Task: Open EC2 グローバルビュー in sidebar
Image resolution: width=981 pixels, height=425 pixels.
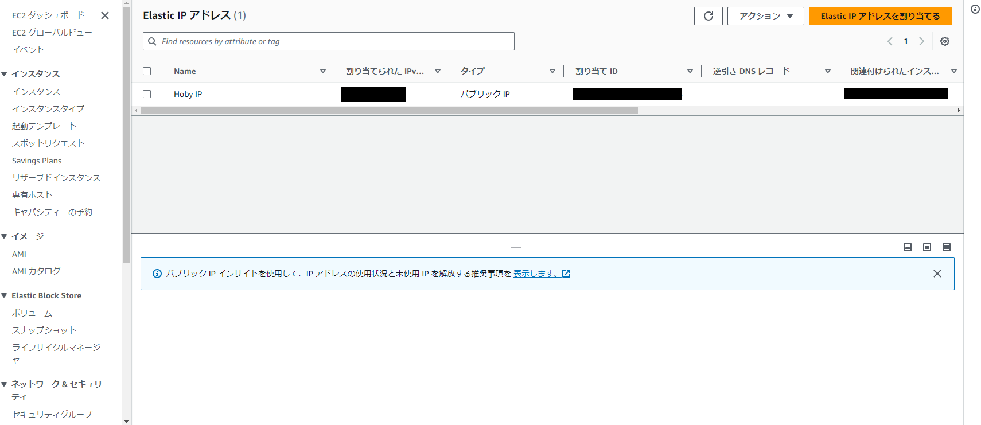Action: coord(52,33)
